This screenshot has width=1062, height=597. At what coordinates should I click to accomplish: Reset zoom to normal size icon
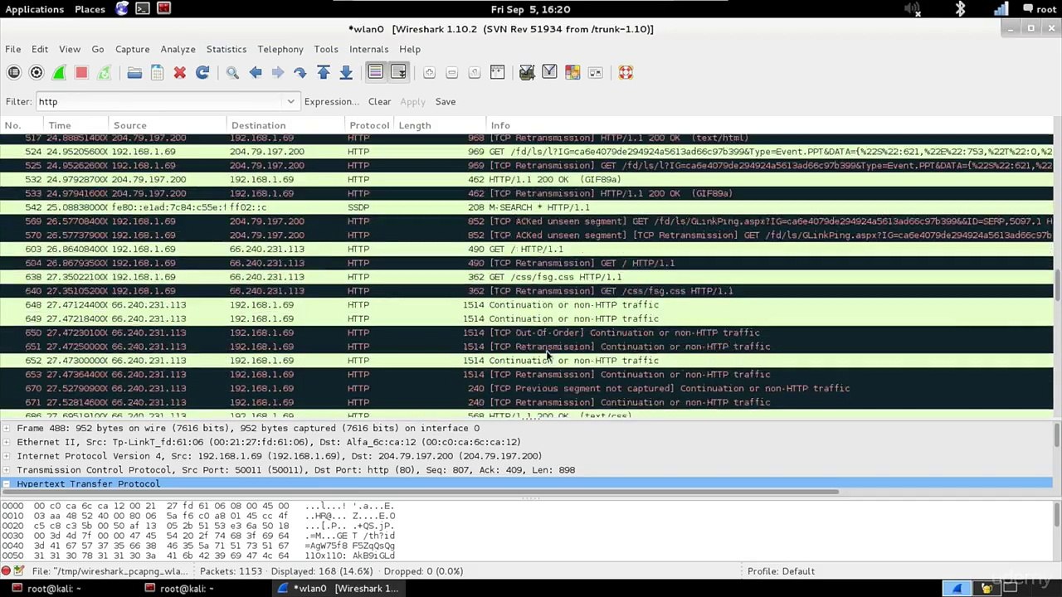click(x=475, y=73)
